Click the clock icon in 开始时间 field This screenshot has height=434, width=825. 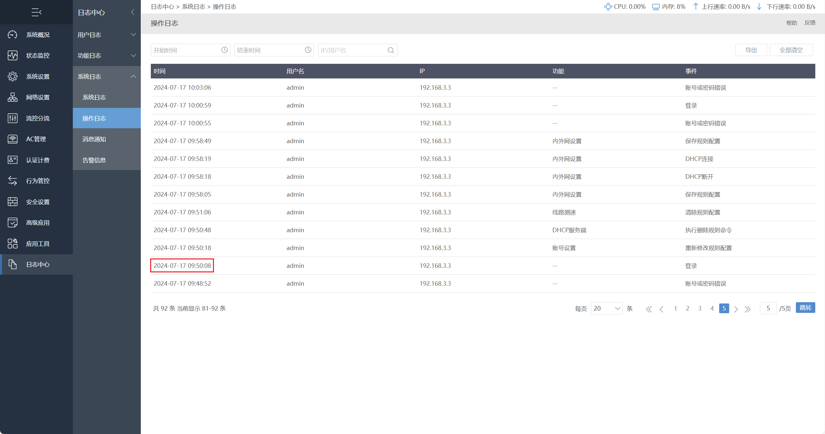pos(225,50)
